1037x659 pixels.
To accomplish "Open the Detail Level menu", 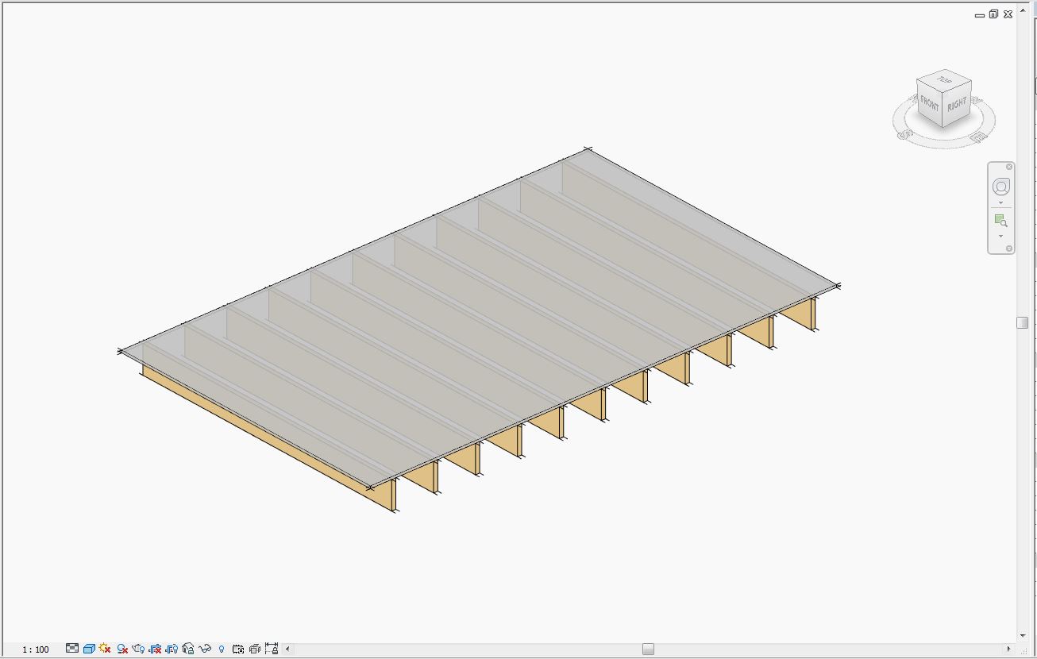I will (72, 649).
